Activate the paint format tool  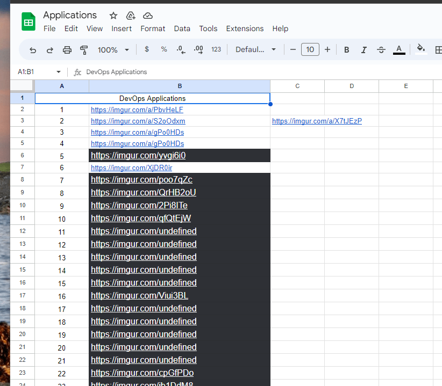(84, 50)
